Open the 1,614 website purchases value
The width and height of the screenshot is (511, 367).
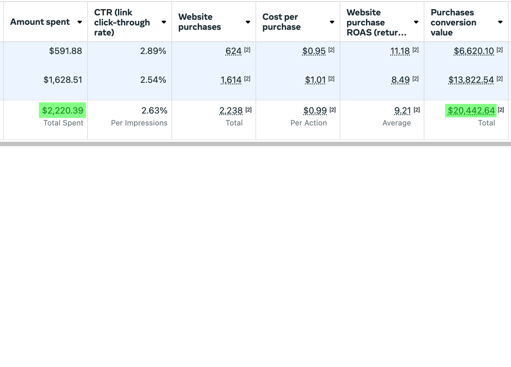[x=231, y=80]
